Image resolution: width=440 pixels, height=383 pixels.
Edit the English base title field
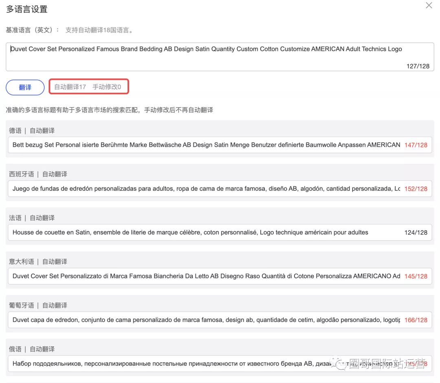click(x=220, y=57)
